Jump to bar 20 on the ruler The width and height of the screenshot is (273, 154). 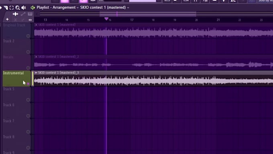tap(196, 20)
